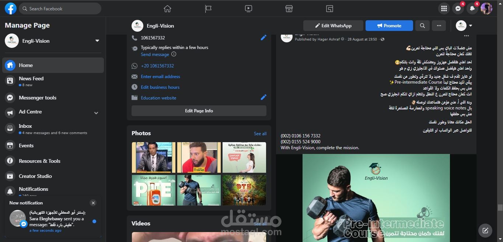
Task: Open the Home tab in top navigation
Action: point(167,8)
